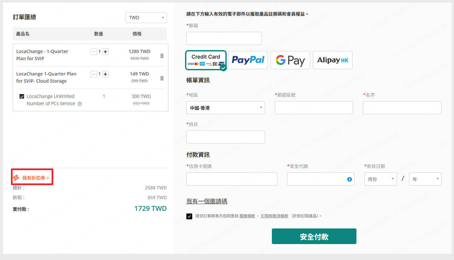Click the 產品名 column header
Screen dimensions: 454x260
tap(23, 34)
